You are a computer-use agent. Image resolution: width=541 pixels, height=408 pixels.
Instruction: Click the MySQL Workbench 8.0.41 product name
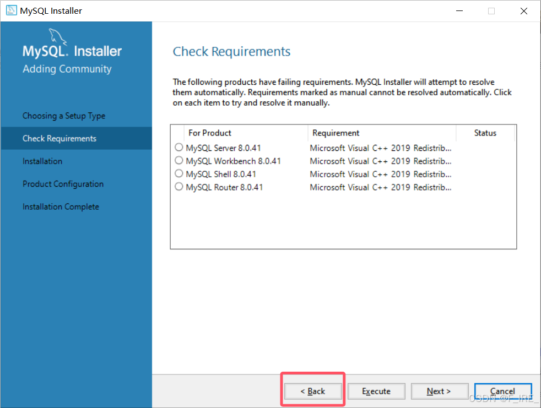(233, 161)
